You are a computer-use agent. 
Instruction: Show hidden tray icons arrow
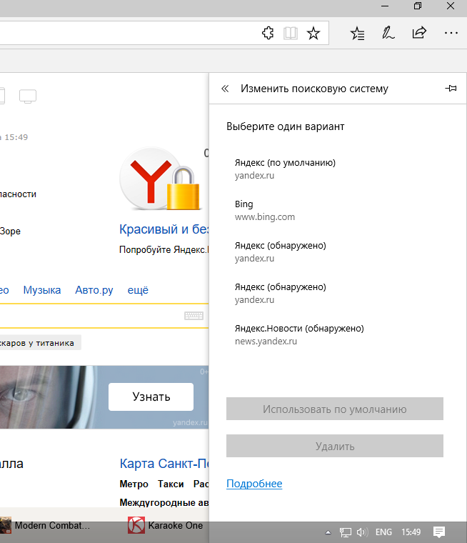(328, 532)
